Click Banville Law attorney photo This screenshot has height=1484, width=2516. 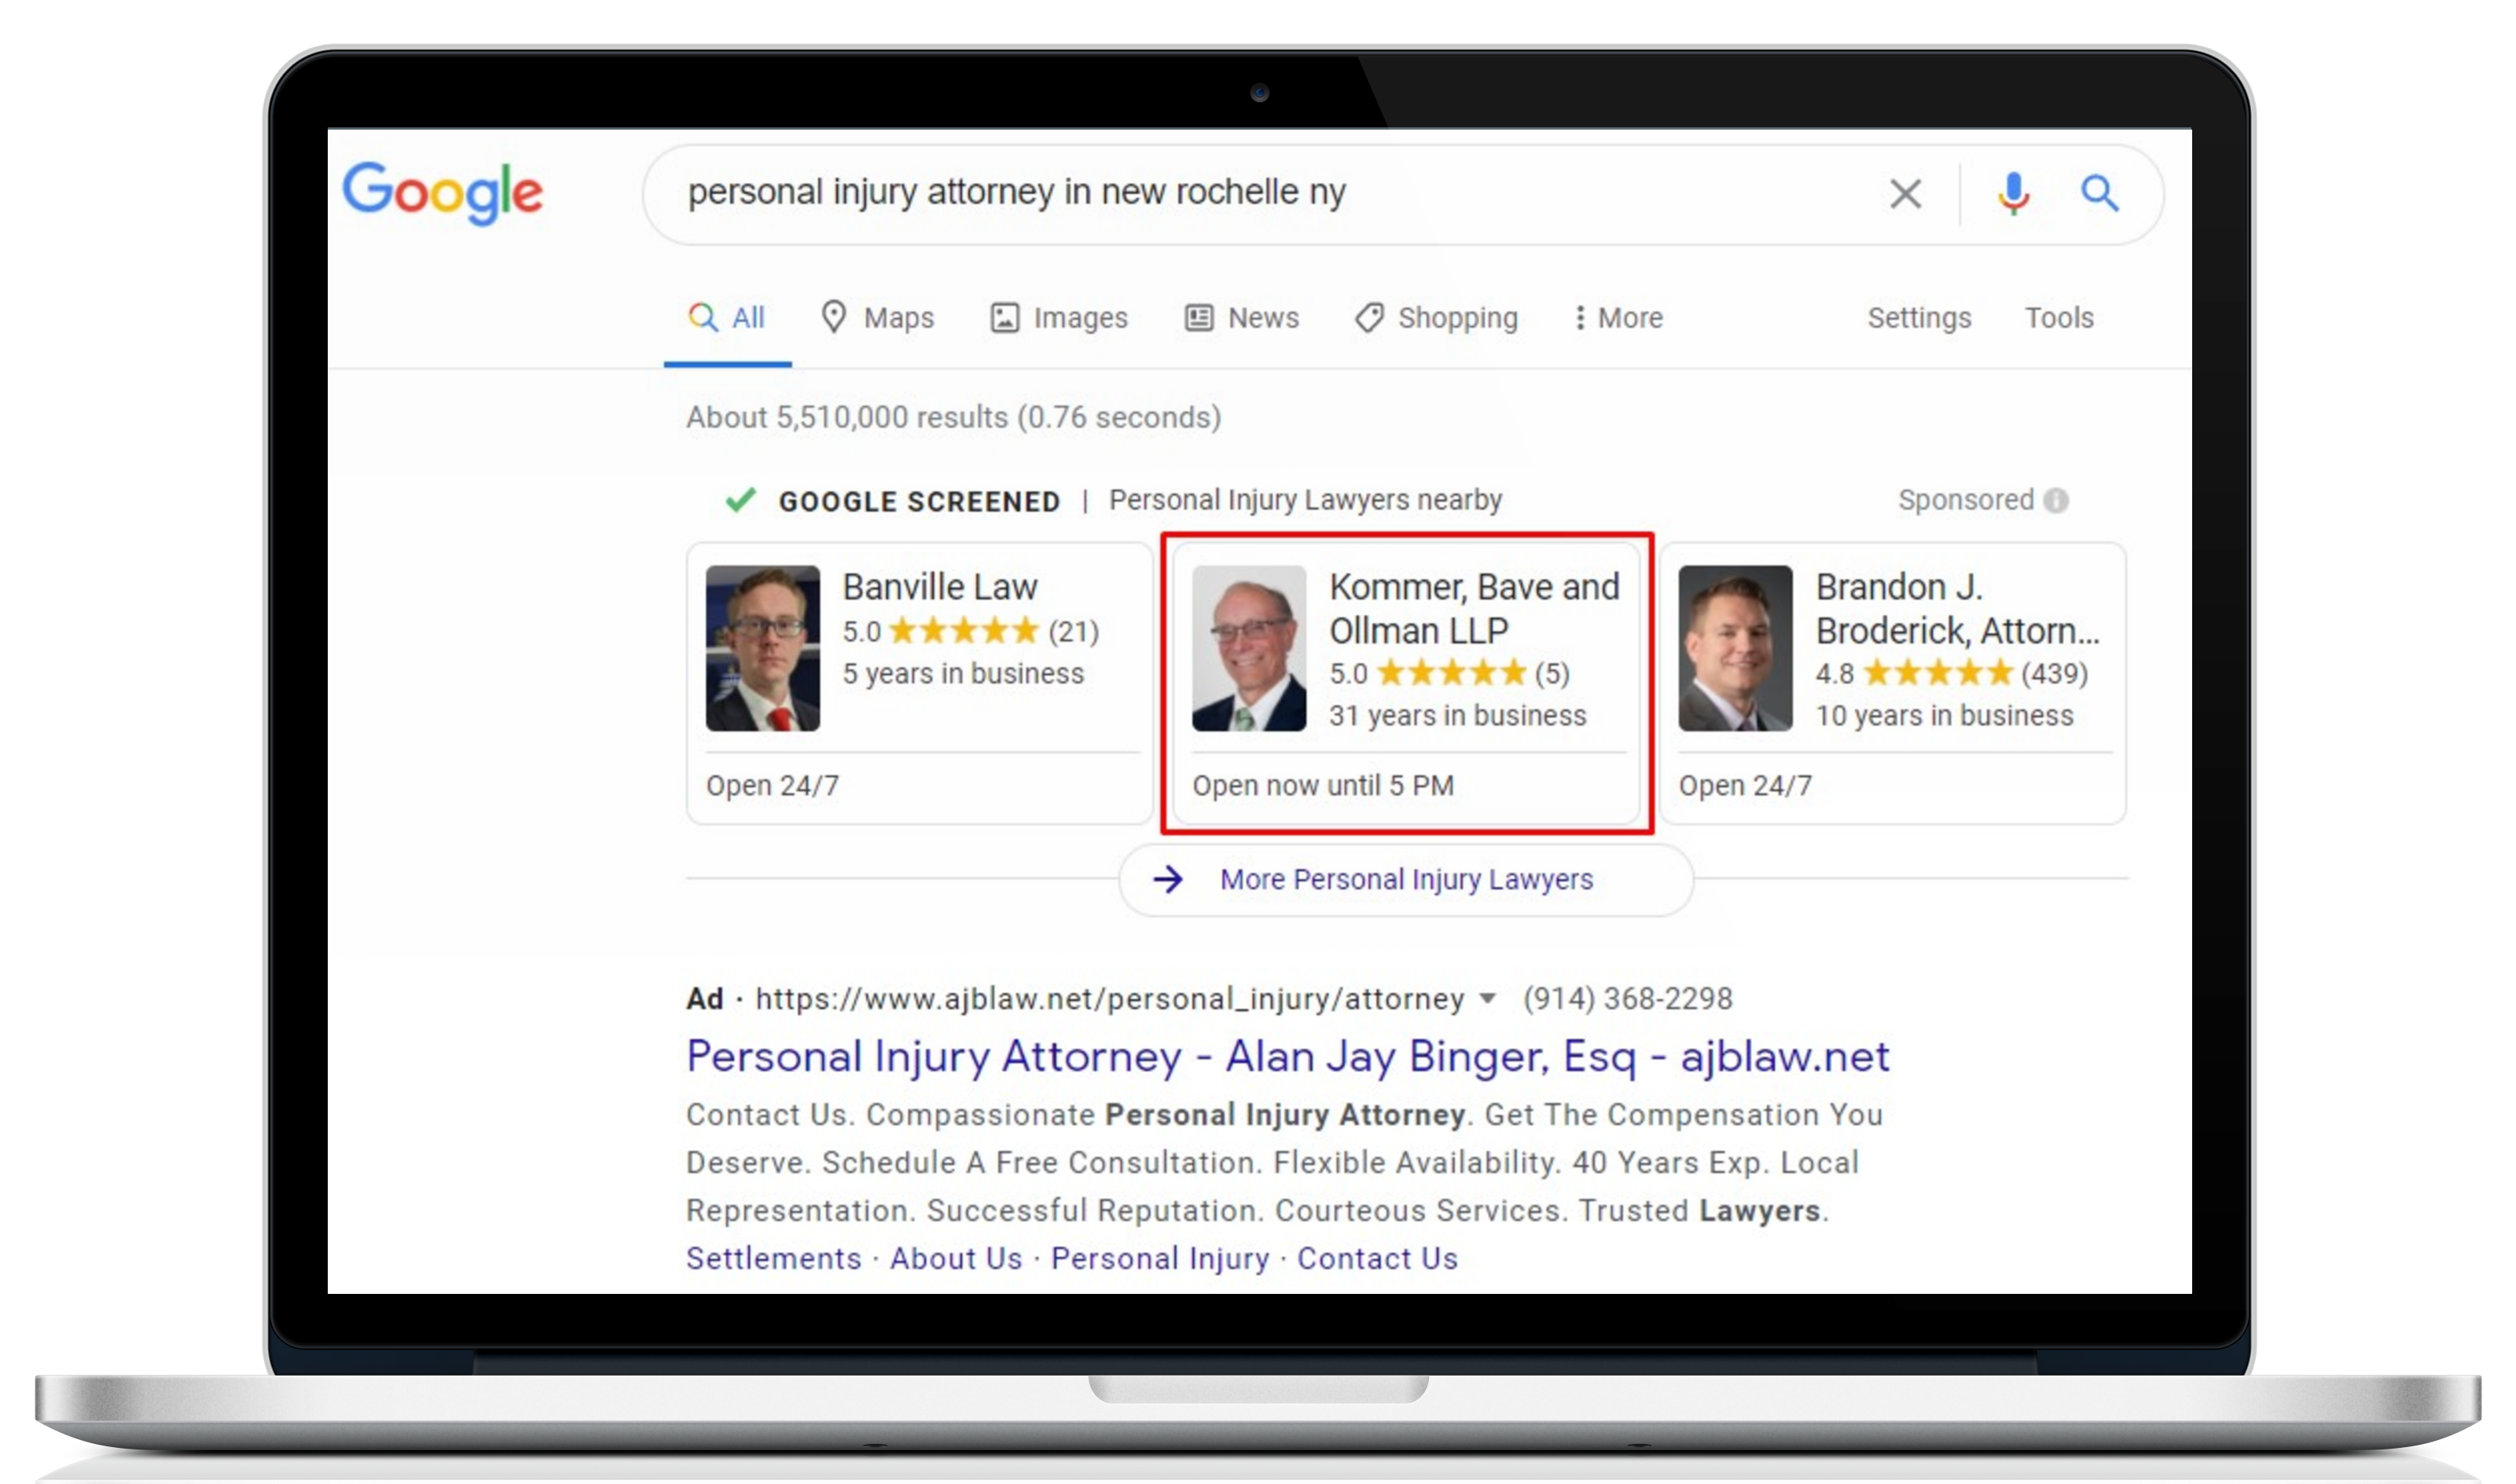[762, 648]
